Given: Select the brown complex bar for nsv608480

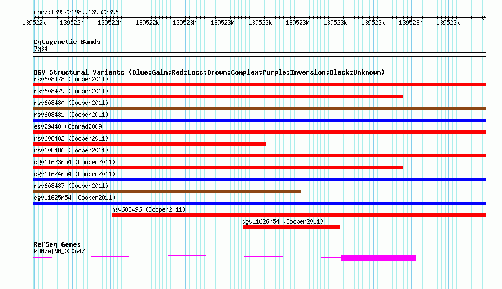Looking at the screenshot, I should click(x=259, y=108).
